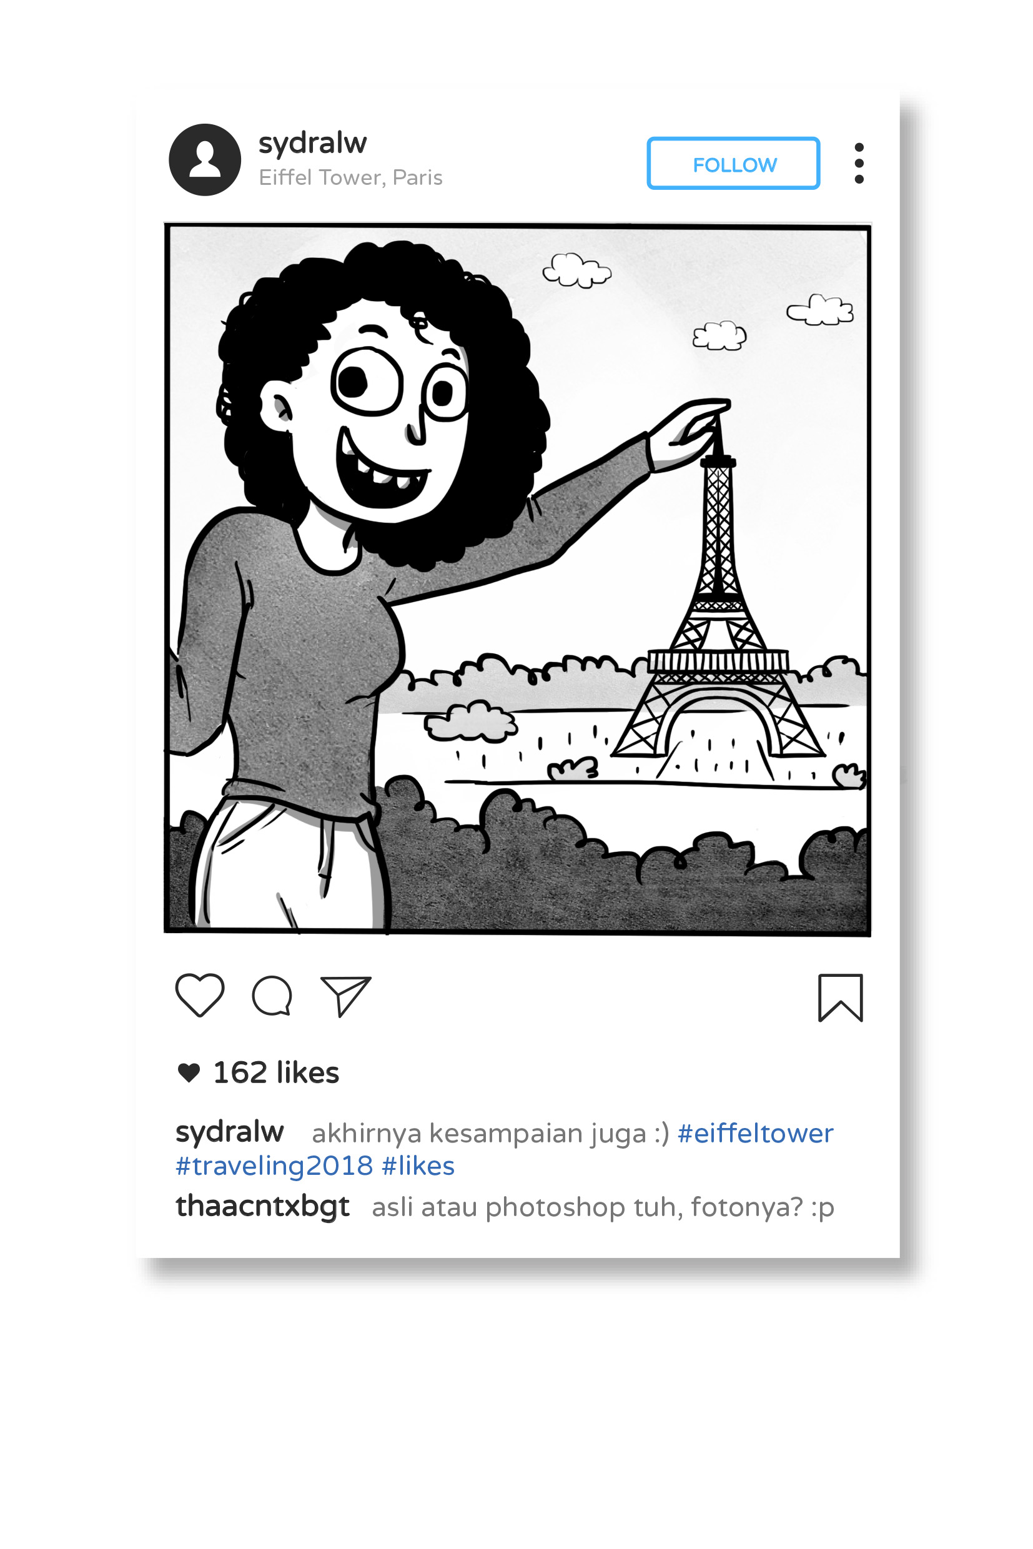
Task: Open the #eiffeltower hashtag
Action: [755, 1134]
